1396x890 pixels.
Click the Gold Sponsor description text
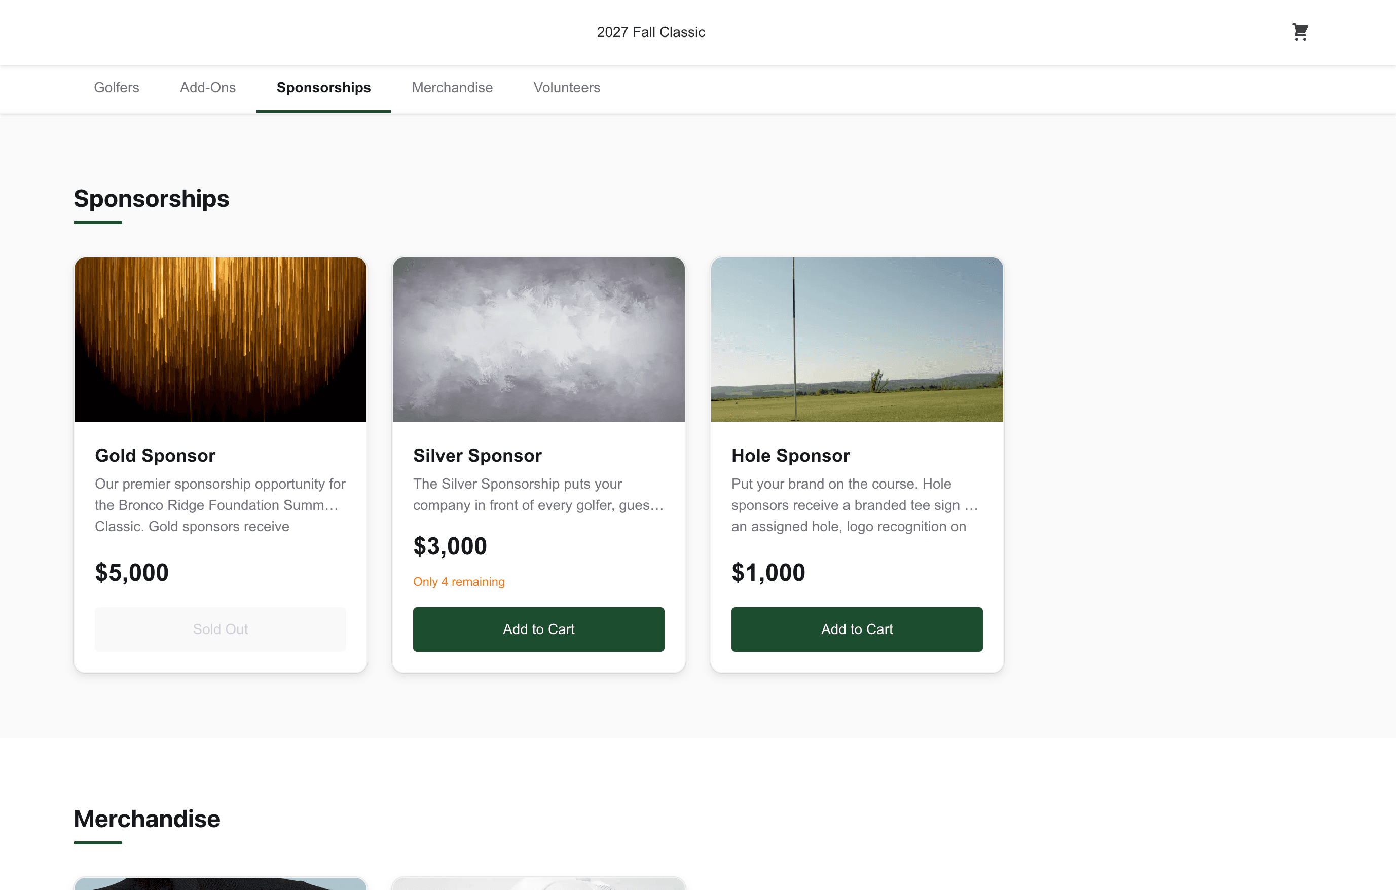(221, 505)
